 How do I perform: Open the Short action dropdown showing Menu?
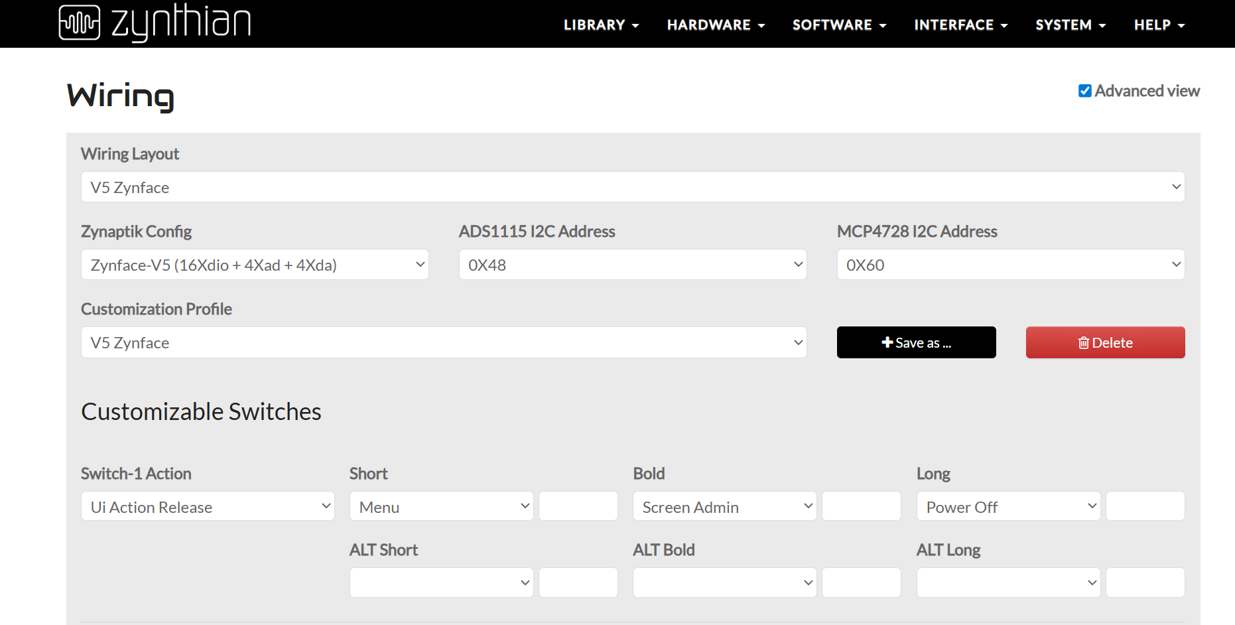click(441, 507)
